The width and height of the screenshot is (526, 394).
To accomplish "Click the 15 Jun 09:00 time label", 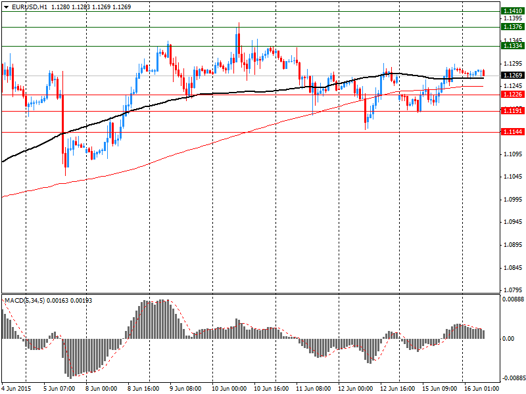I will (440, 389).
